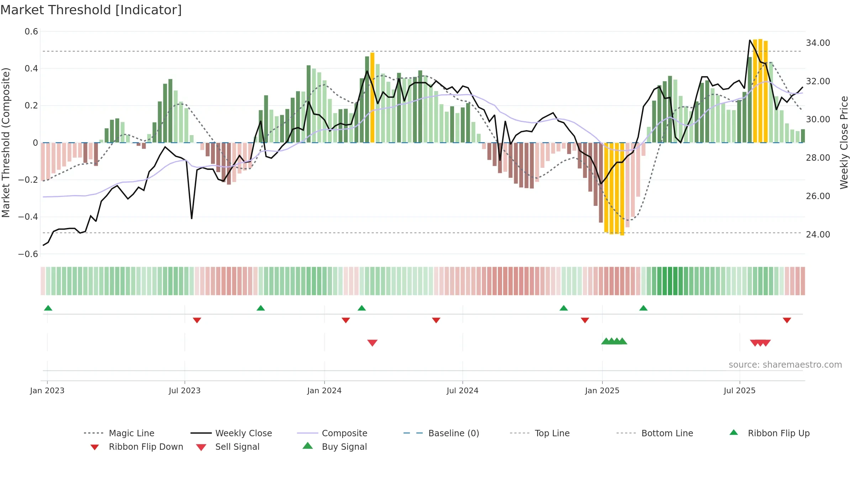Click the Ribbon Flip Down marker before Jul 2024
Viewport: 854px width, 480px height.
click(x=436, y=320)
